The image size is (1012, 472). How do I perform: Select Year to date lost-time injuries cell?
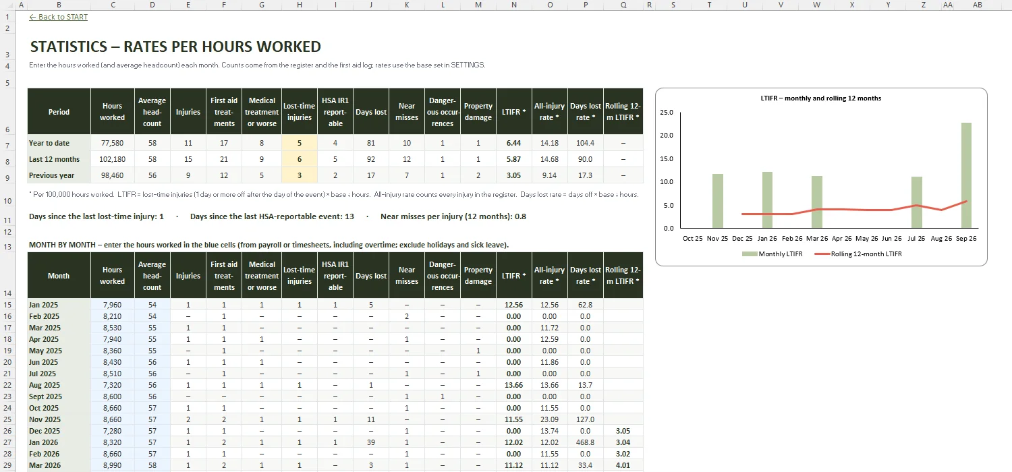click(x=300, y=143)
